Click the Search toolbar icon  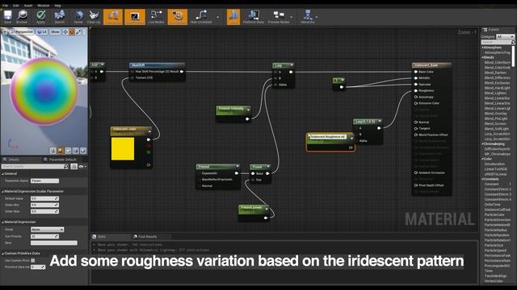click(x=60, y=16)
